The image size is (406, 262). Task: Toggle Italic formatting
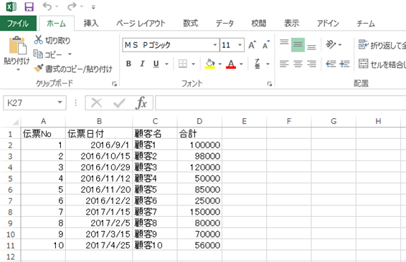(x=142, y=64)
